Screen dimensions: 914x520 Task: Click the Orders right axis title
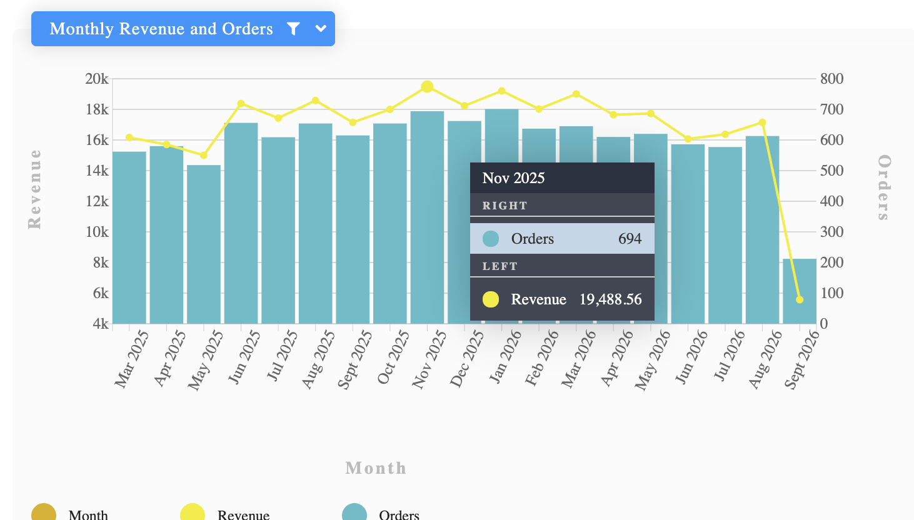[x=883, y=187]
